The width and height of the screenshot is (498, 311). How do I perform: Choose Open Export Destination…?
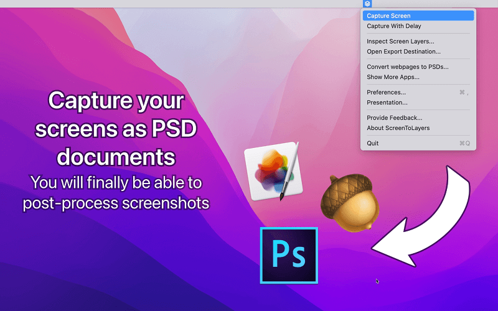coord(418,52)
